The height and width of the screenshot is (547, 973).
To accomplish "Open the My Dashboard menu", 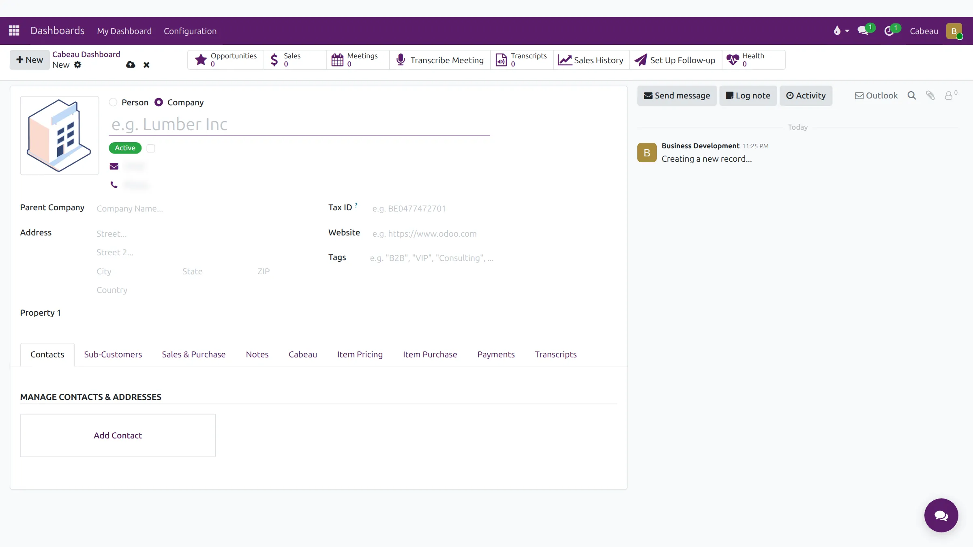I will 124,31.
